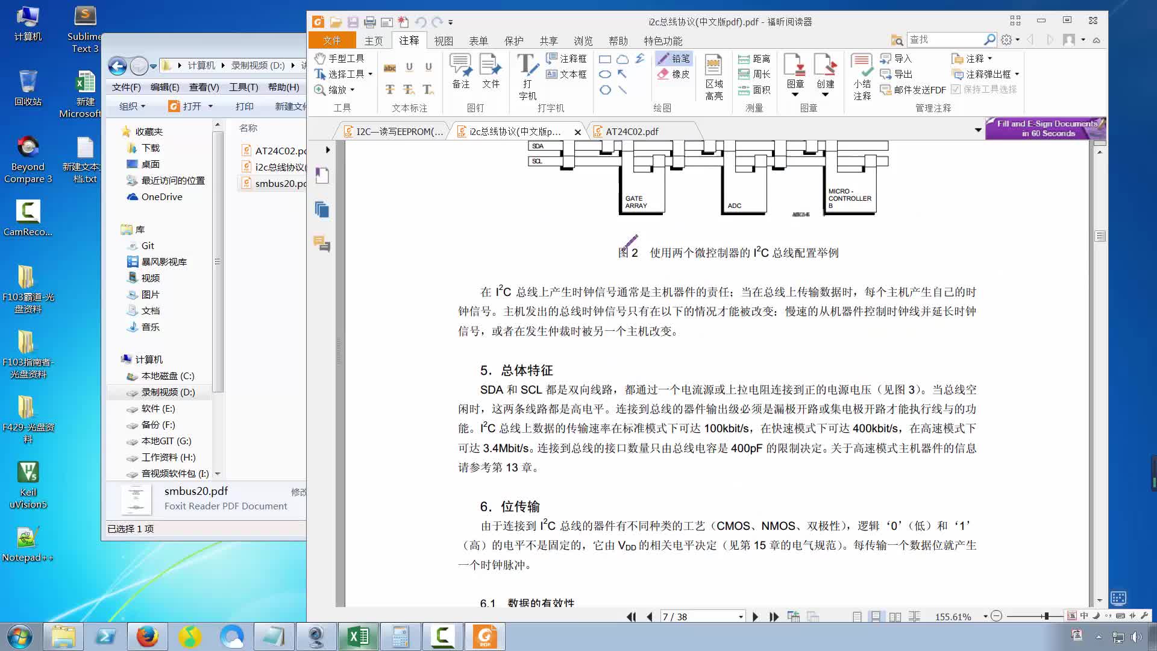
Task: Click the Foxit Reader taskbar icon
Action: coord(486,636)
